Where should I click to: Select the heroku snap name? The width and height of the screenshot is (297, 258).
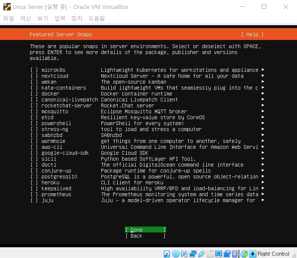[50, 182]
